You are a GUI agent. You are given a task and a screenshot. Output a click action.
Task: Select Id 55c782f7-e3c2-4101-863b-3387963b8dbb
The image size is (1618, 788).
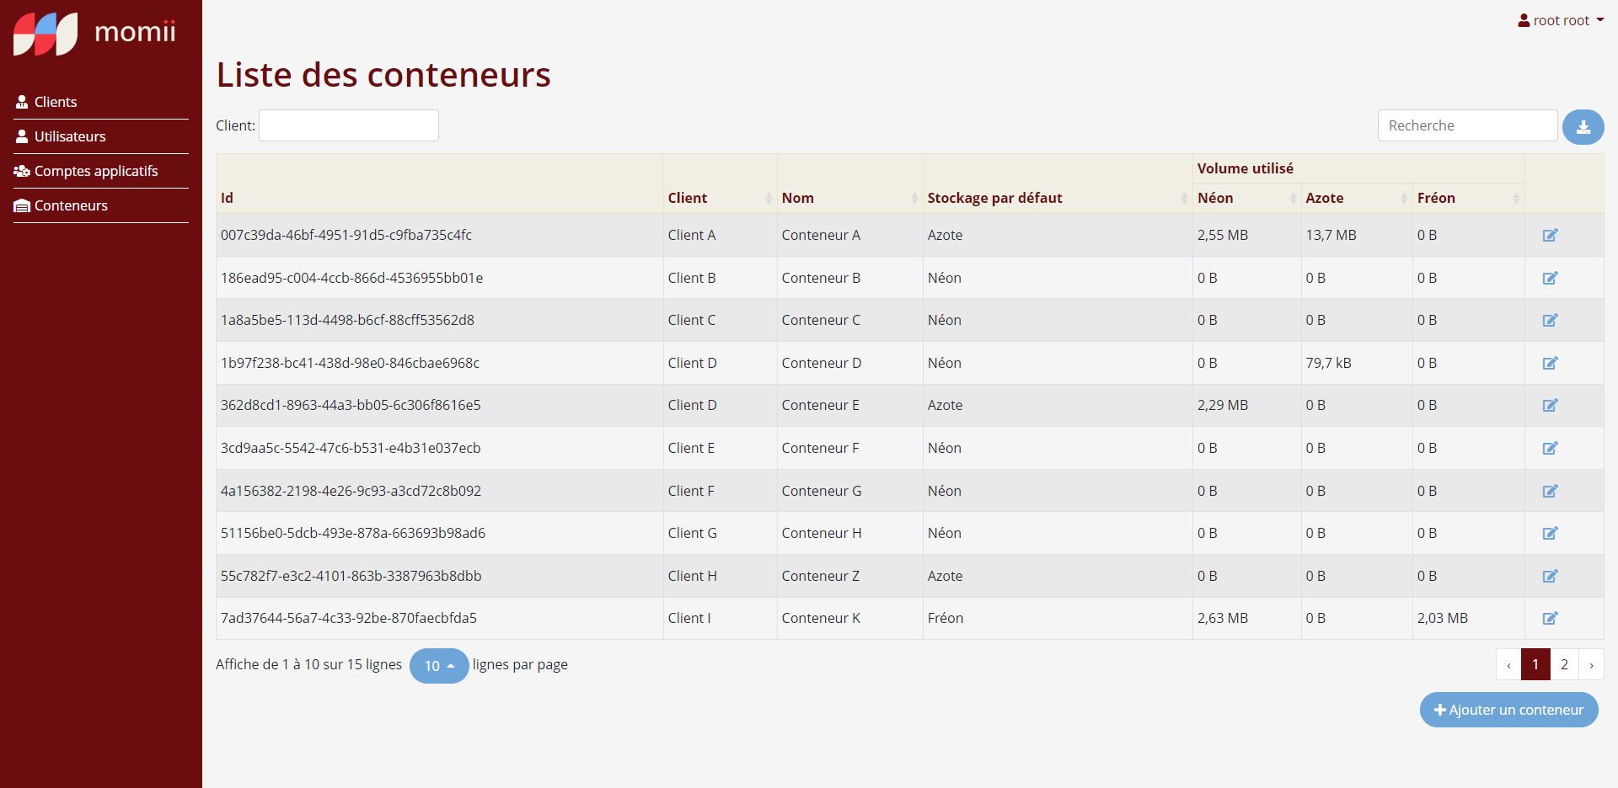tap(351, 576)
